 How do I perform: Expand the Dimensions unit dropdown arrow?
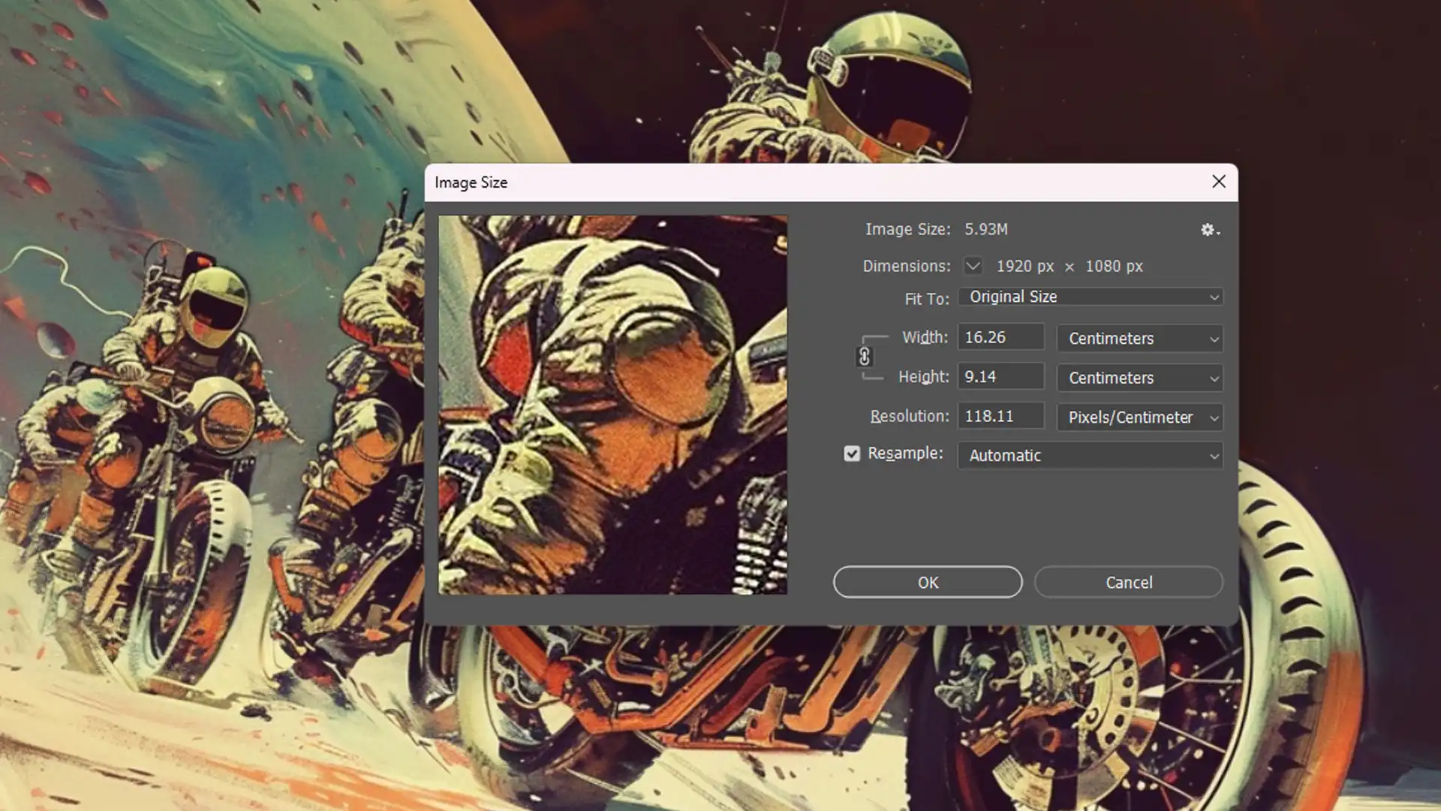pos(973,266)
